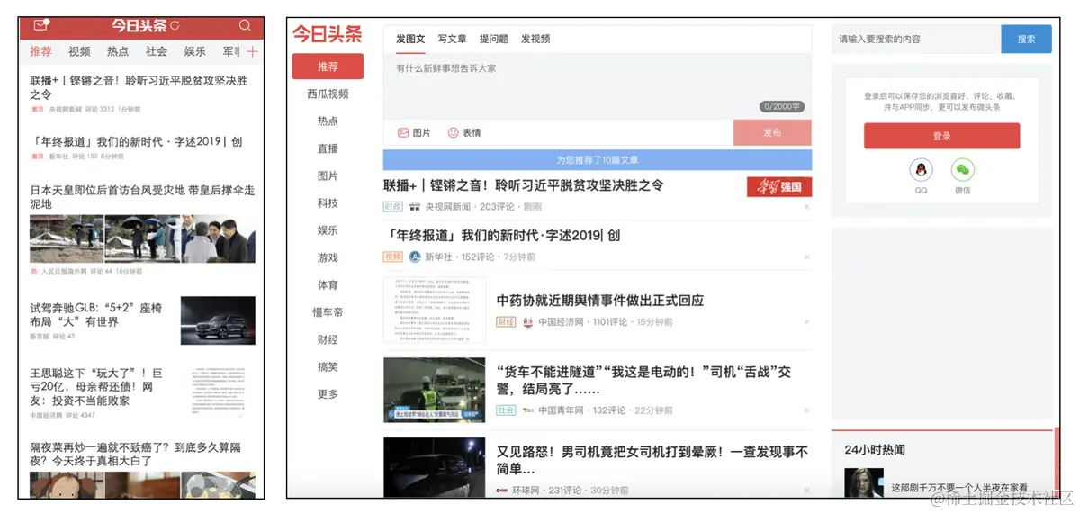This screenshot has height=513, width=1080.
Task: Open article 又见路怒 headline
Action: pos(652,460)
